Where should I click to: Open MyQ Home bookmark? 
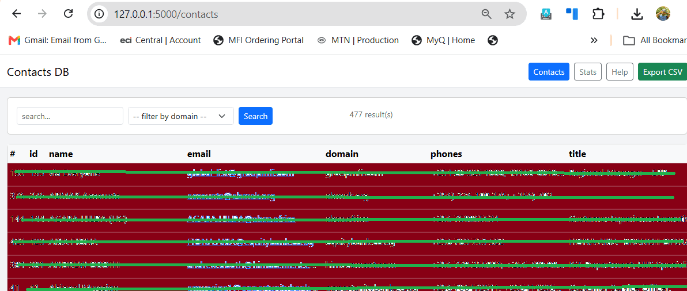[443, 41]
